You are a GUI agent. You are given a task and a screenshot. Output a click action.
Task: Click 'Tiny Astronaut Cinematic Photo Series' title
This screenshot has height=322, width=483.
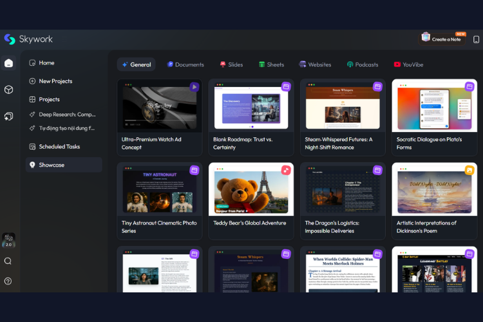(x=159, y=227)
